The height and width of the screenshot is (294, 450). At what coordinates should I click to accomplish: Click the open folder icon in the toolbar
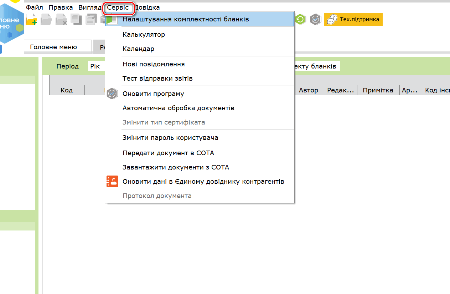[x=46, y=19]
